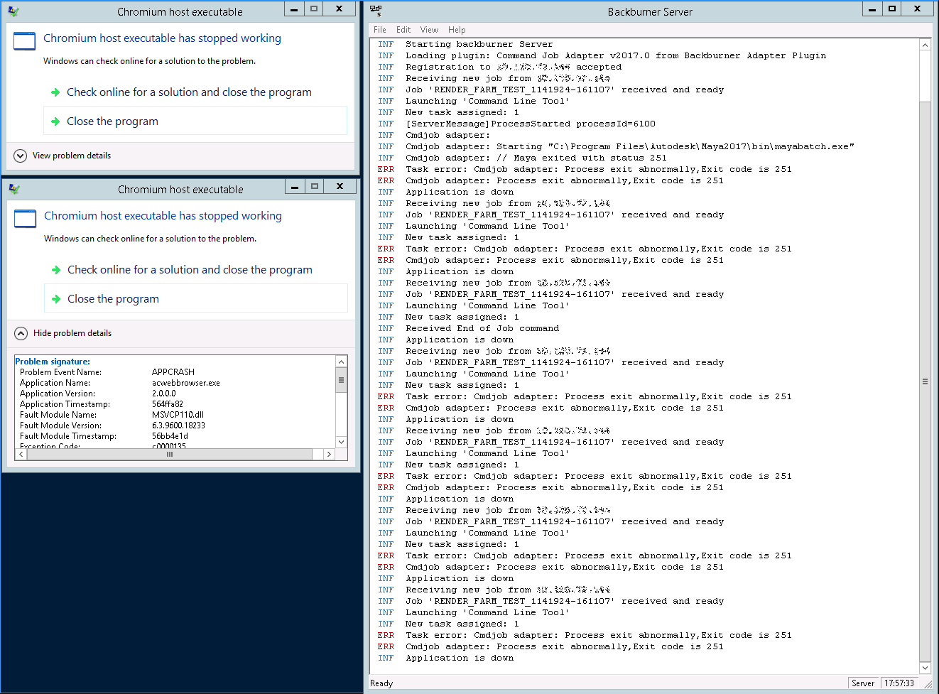Collapse Hide problem details in the bottom dialog

click(x=63, y=333)
